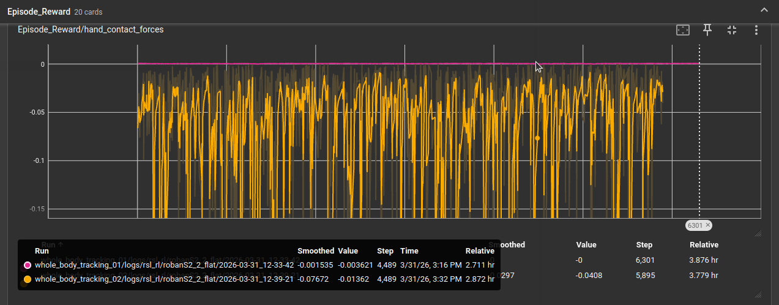Click the fit domain to data icon
779x305 pixels.
pos(682,30)
